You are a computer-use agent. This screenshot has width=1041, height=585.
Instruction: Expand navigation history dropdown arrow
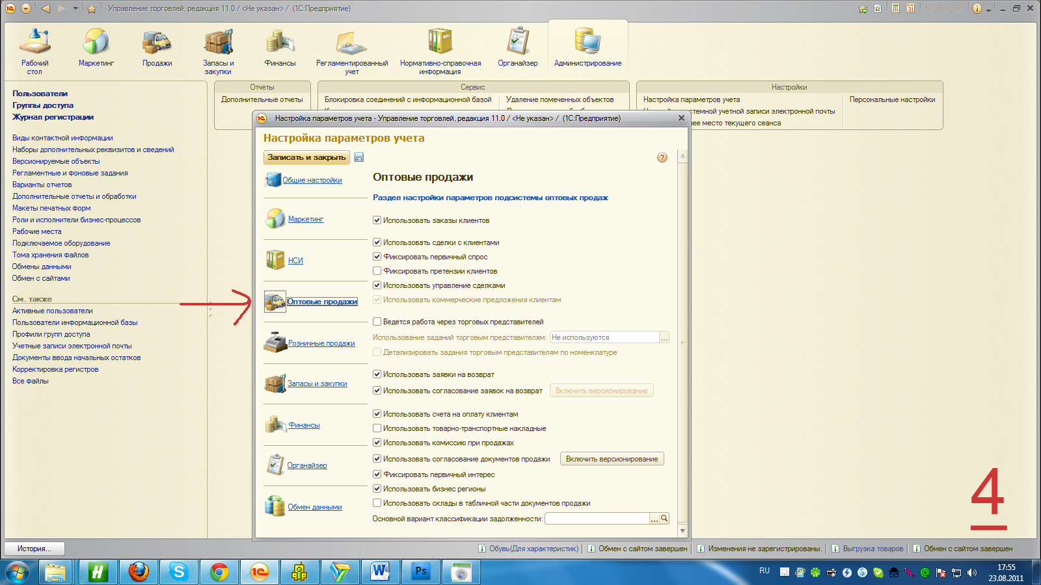76,8
